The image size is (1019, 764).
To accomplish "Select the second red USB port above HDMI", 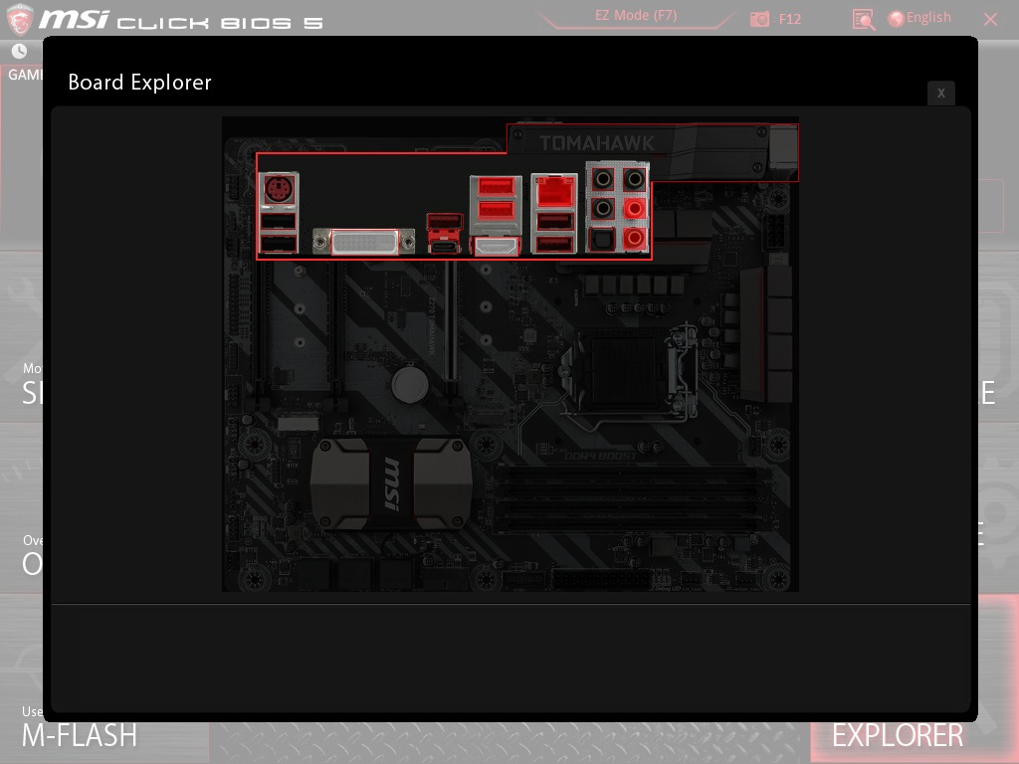I will click(x=496, y=211).
